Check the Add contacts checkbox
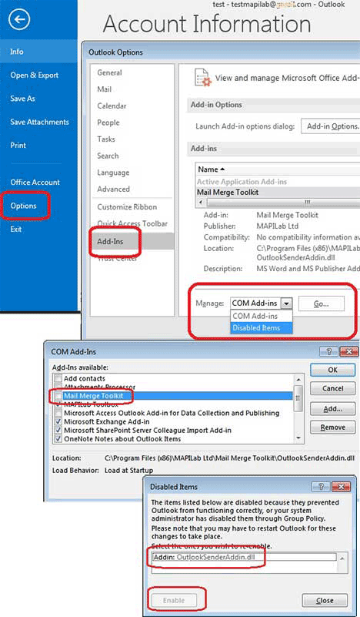The width and height of the screenshot is (360, 617). pyautogui.click(x=58, y=378)
